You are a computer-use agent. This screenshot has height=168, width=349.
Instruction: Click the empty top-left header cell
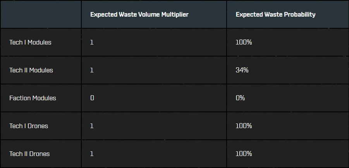click(41, 14)
